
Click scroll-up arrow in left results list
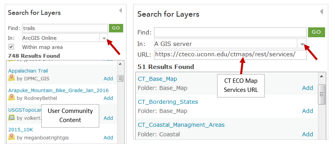[120, 64]
